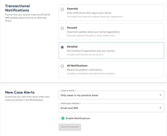Open the Notification Method dropdown
The height and width of the screenshot is (136, 167).
111,108
